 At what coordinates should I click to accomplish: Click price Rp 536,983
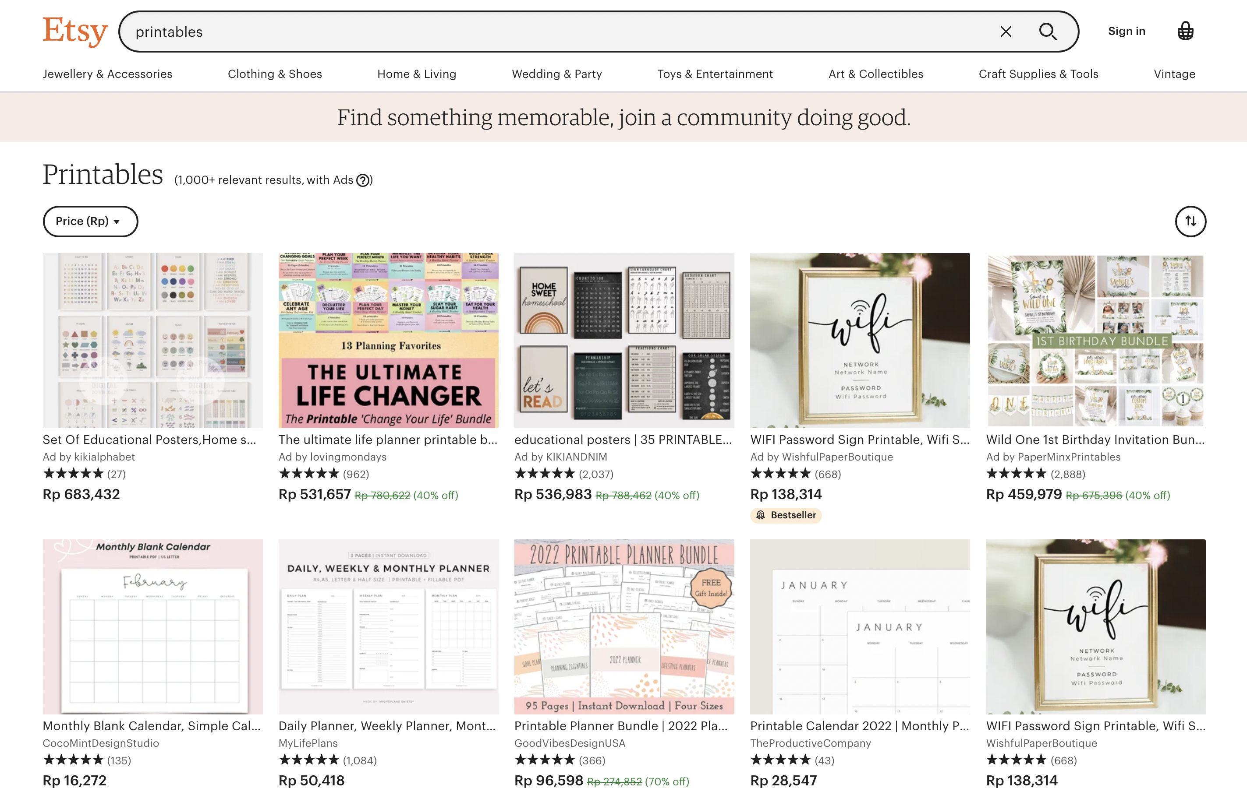(x=553, y=494)
